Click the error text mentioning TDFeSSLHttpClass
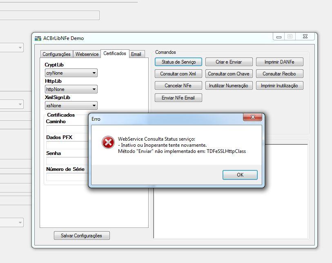The image size is (332, 263). tap(182, 151)
